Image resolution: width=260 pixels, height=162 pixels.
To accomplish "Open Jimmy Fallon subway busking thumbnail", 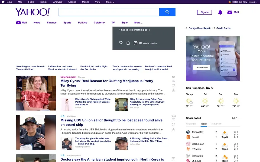I will pyautogui.click(x=122, y=104).
